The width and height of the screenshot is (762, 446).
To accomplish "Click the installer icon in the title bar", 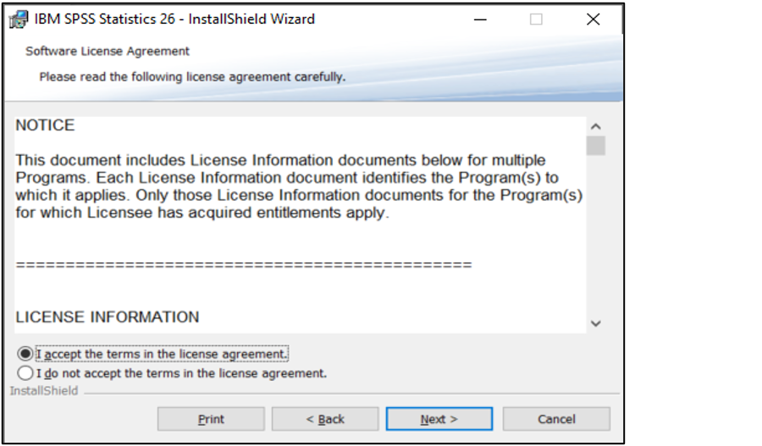I will point(19,19).
